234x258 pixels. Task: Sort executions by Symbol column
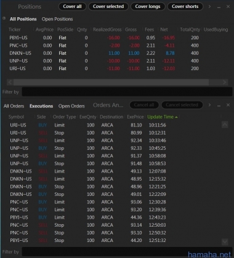tap(16, 117)
